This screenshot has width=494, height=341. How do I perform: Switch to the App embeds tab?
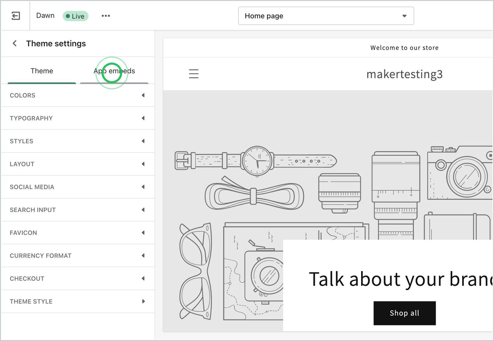pyautogui.click(x=114, y=71)
